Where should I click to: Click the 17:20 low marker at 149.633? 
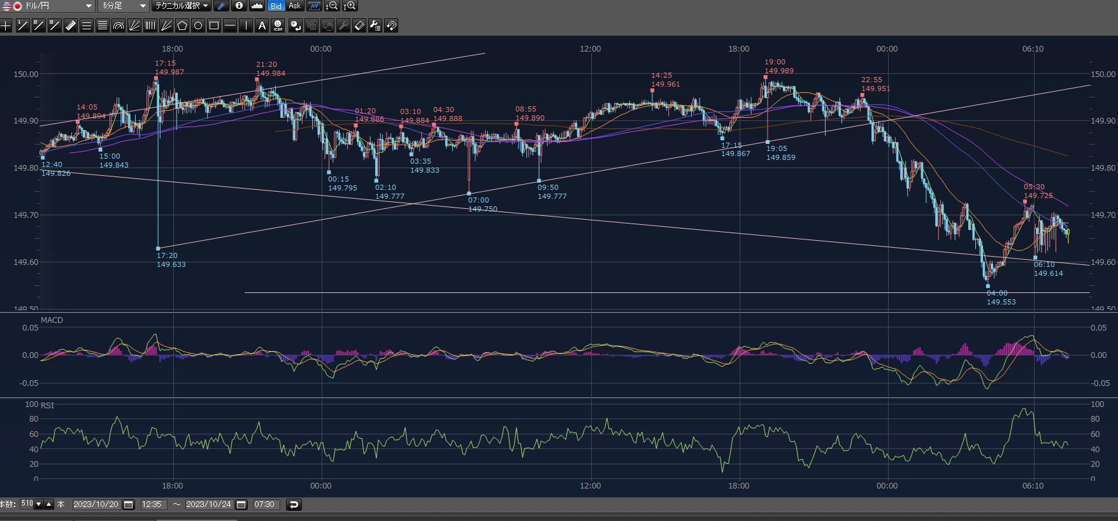[158, 248]
